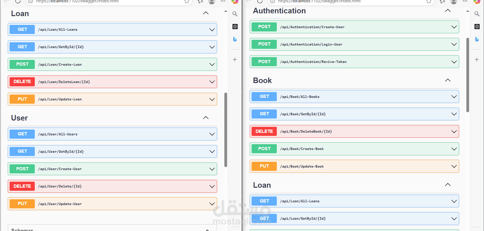Click the left window's vertical scrollbar thumb
The width and height of the screenshot is (484, 231).
[x=226, y=130]
